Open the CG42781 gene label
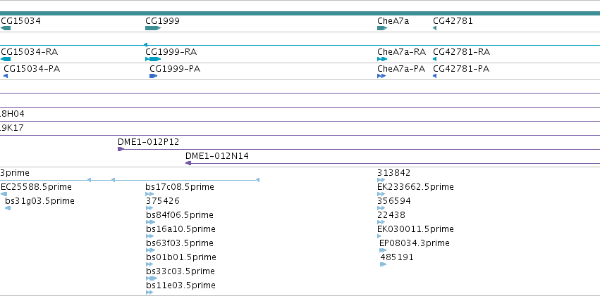This screenshot has width=600, height=296. pyautogui.click(x=453, y=20)
